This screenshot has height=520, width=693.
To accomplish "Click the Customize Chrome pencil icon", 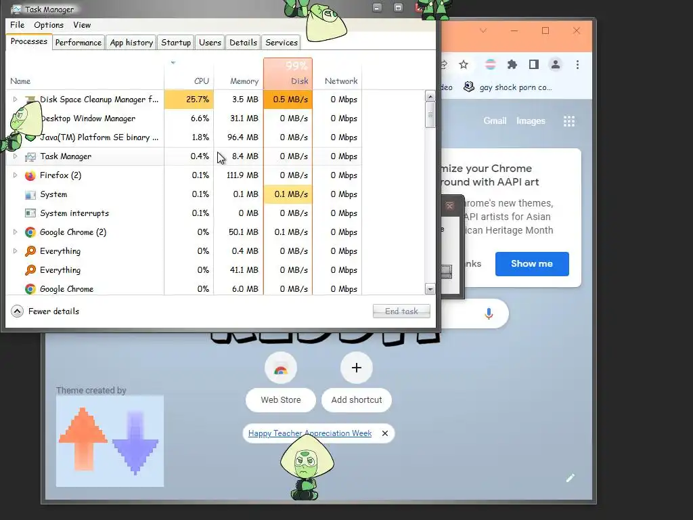I will [570, 478].
